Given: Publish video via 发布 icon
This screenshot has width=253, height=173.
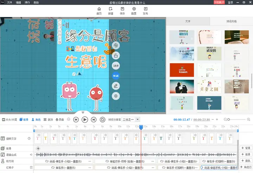Looking at the screenshot, I should 145,11.
